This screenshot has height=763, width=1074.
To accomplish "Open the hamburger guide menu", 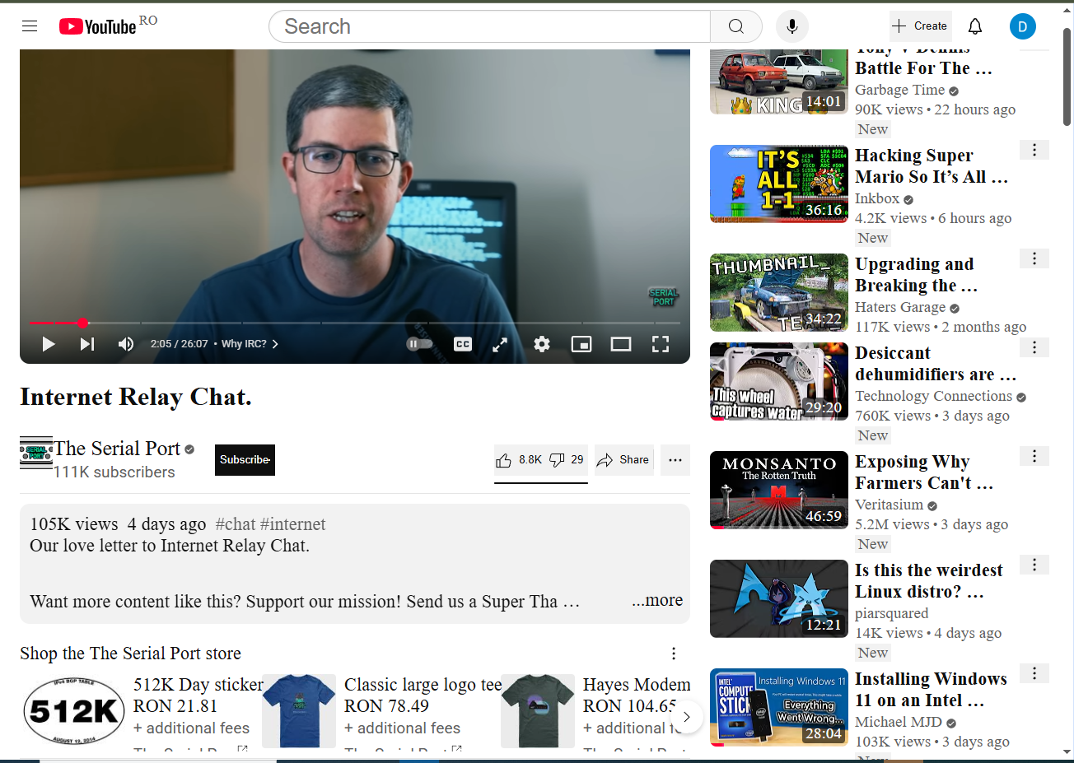I will point(30,26).
